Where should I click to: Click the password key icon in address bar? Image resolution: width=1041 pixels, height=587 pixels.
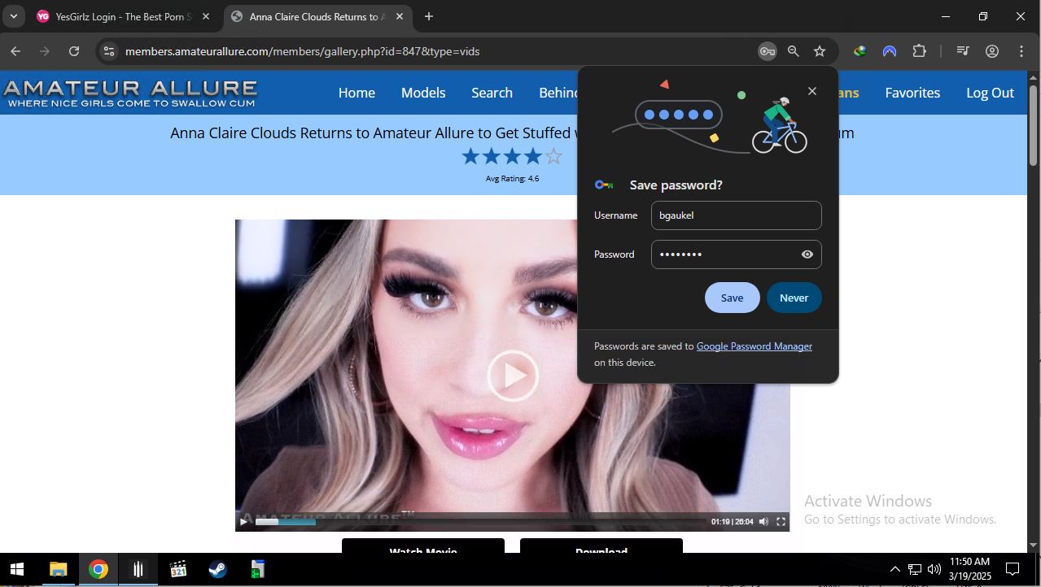767,51
